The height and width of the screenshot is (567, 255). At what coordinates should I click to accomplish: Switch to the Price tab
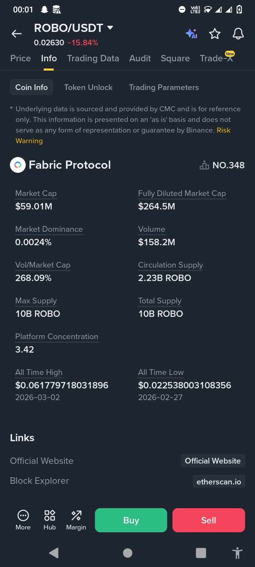click(21, 58)
